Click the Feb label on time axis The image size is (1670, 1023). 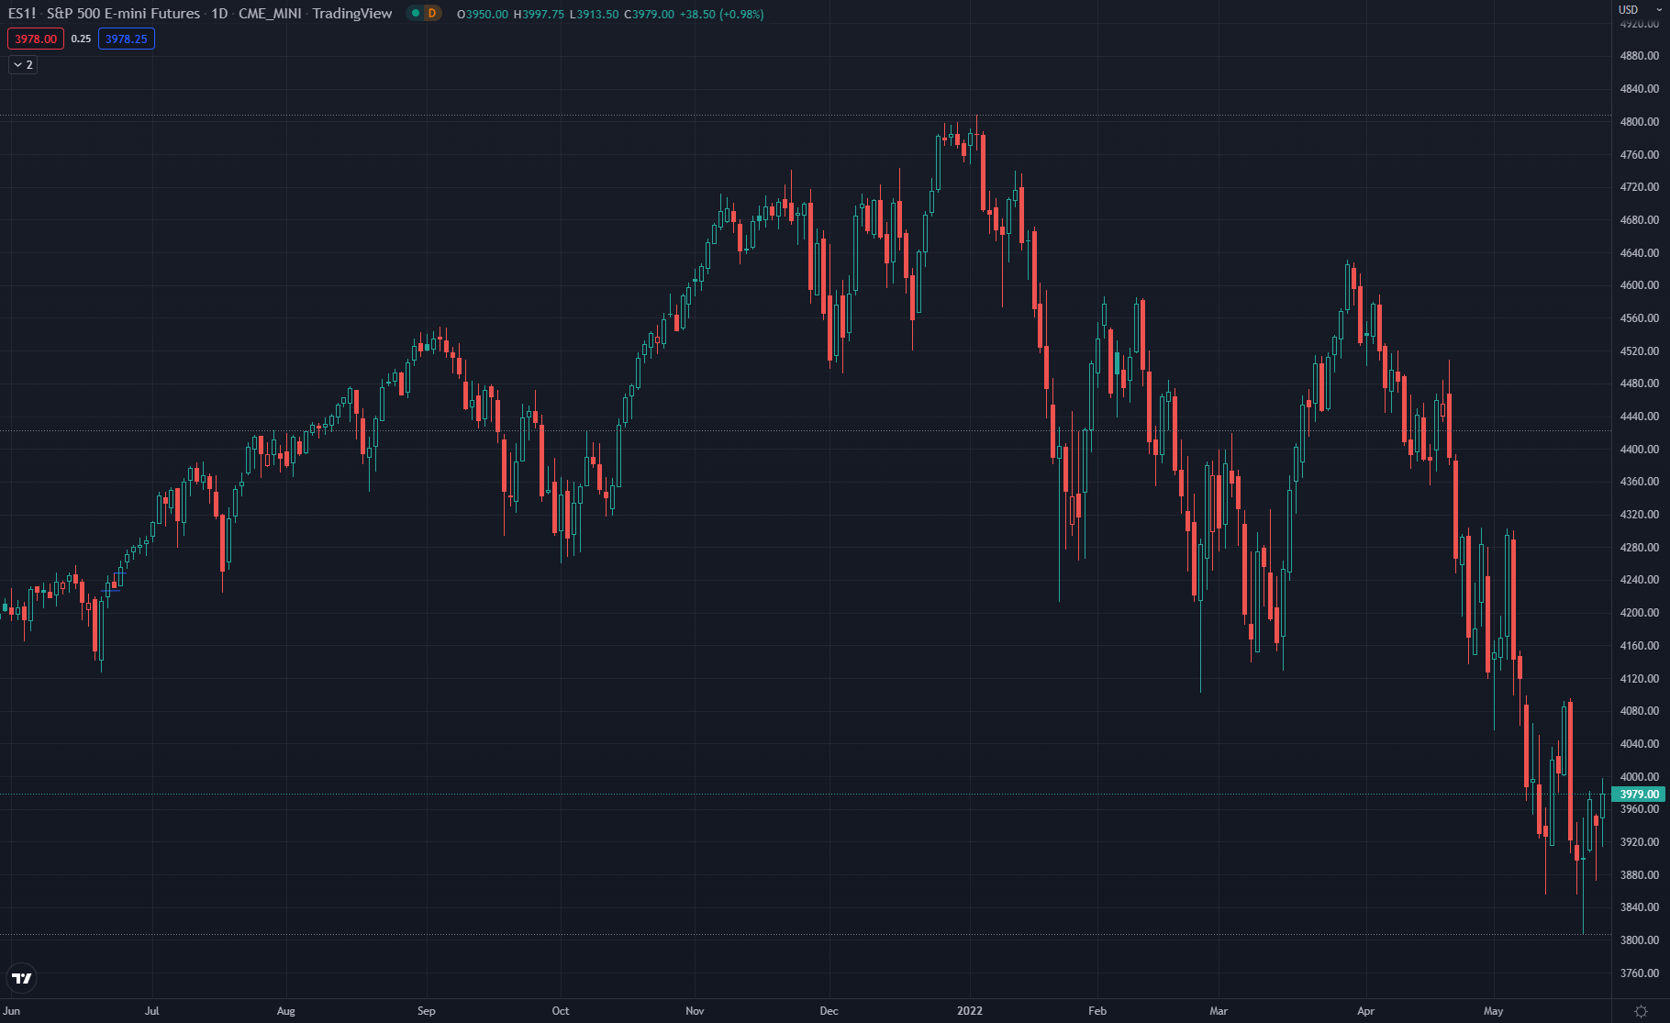click(1097, 1011)
